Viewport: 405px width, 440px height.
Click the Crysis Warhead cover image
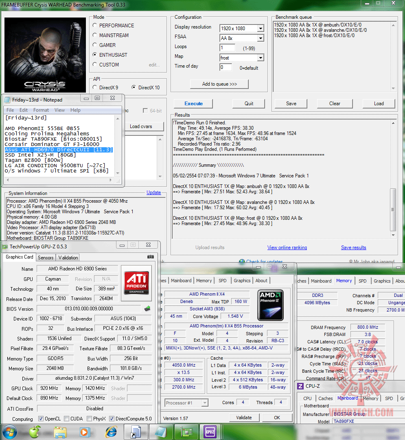point(45,55)
